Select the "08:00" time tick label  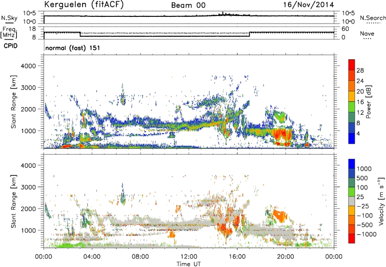click(140, 257)
